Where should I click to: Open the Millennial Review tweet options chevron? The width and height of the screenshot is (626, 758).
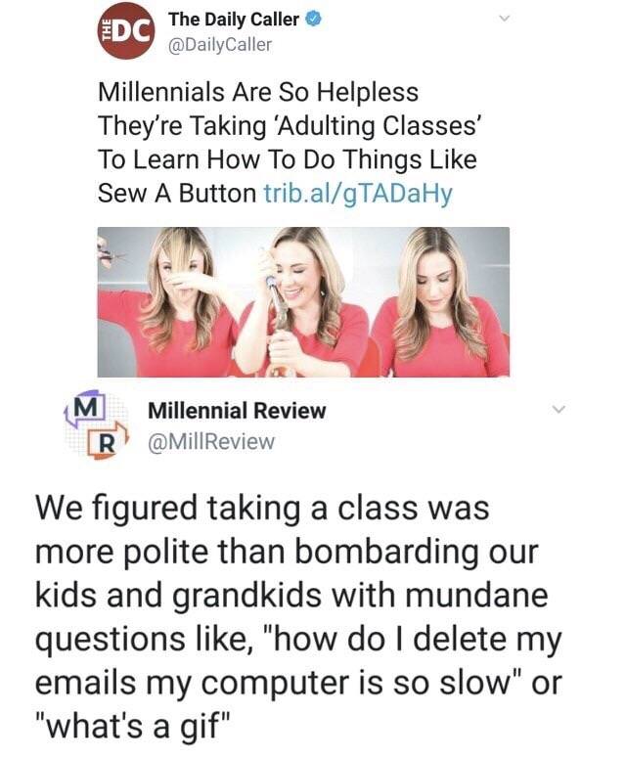click(x=558, y=412)
